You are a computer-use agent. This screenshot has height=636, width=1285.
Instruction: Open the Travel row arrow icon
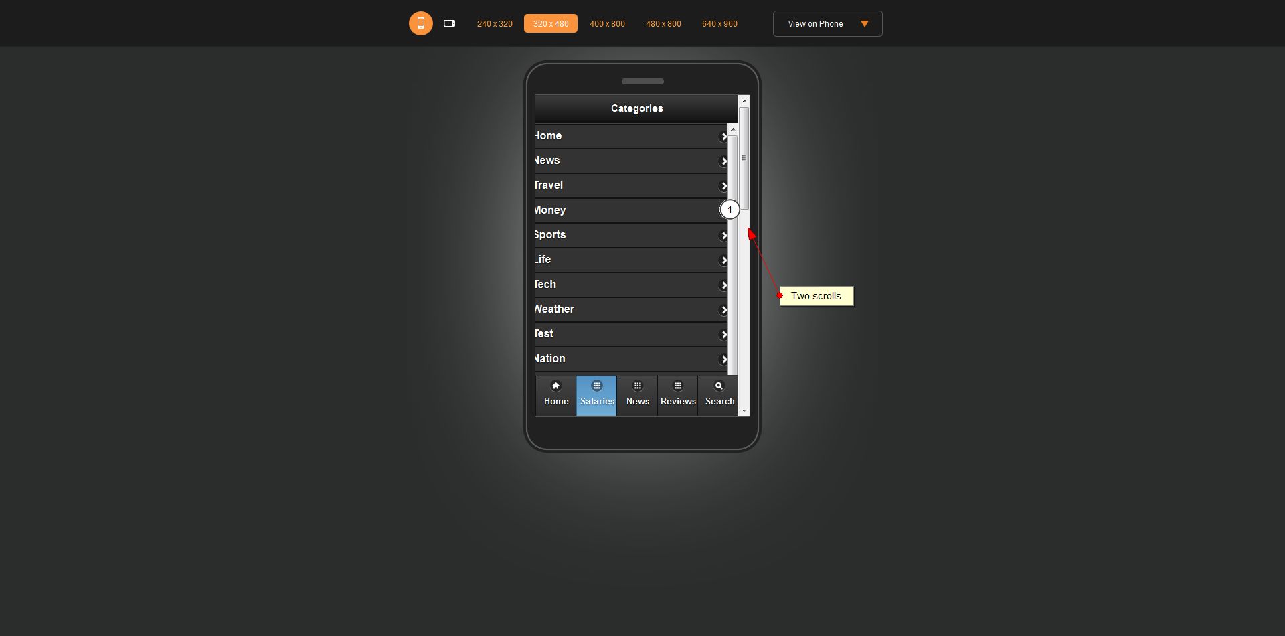point(723,186)
